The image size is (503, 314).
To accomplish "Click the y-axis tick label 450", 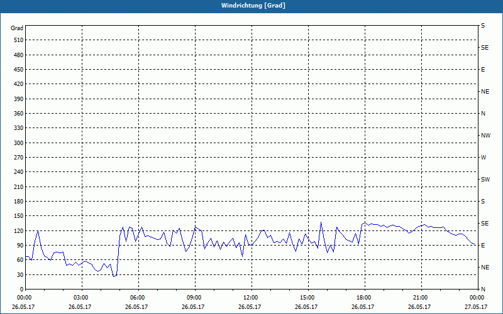I will 19,70.
